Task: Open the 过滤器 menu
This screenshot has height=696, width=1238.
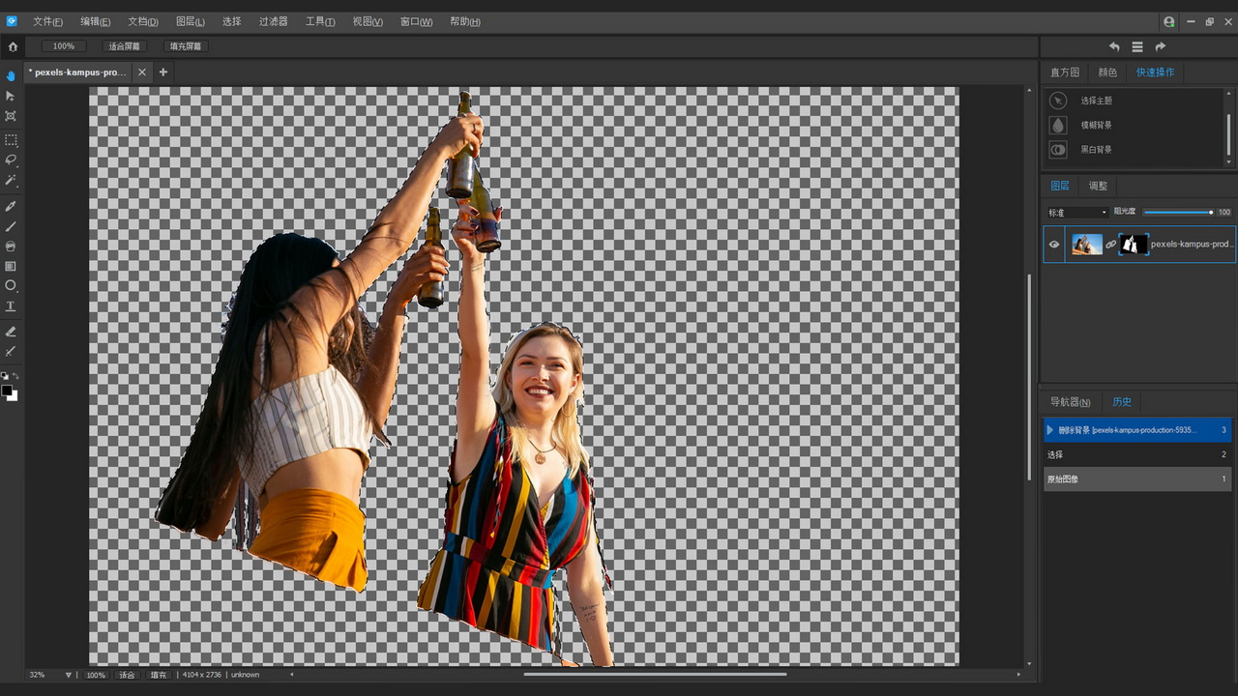Action: point(273,21)
